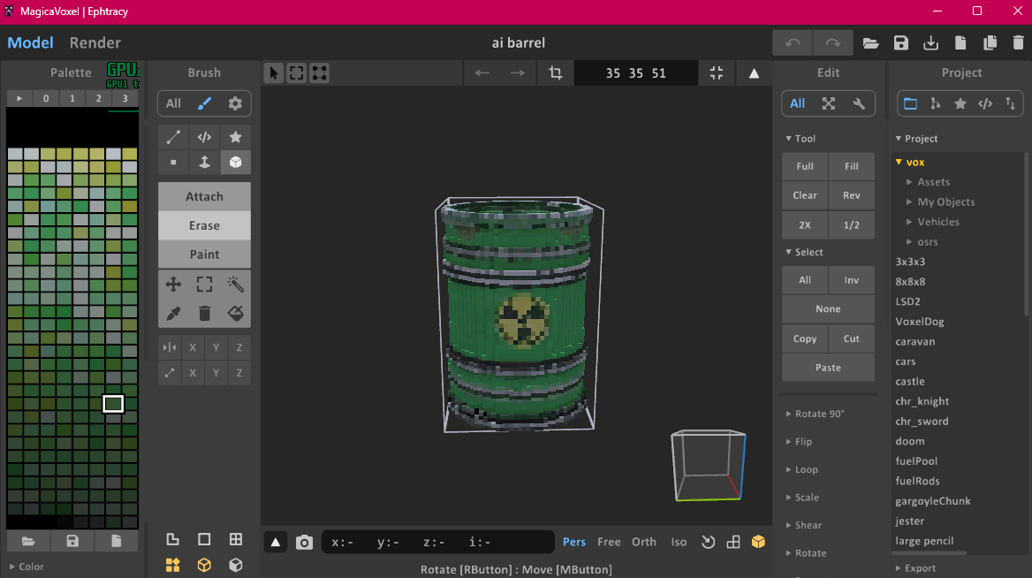The width and height of the screenshot is (1032, 578).
Task: Click the Redo arrow icon
Action: tap(833, 42)
